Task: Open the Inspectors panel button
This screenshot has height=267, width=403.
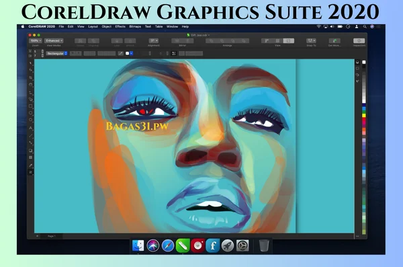Action: [359, 40]
